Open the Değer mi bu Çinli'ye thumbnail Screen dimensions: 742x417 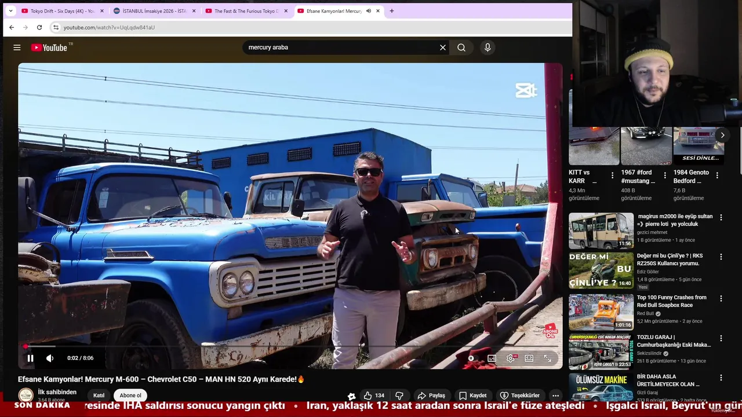tap(601, 270)
